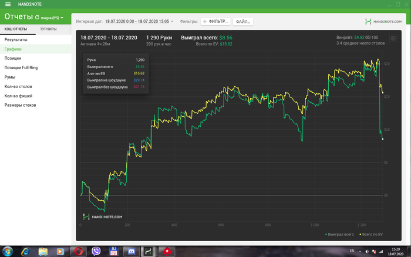Viewport: 411px width, 257px height.
Task: Launch Internet Explorer from taskbar
Action: pyautogui.click(x=25, y=252)
